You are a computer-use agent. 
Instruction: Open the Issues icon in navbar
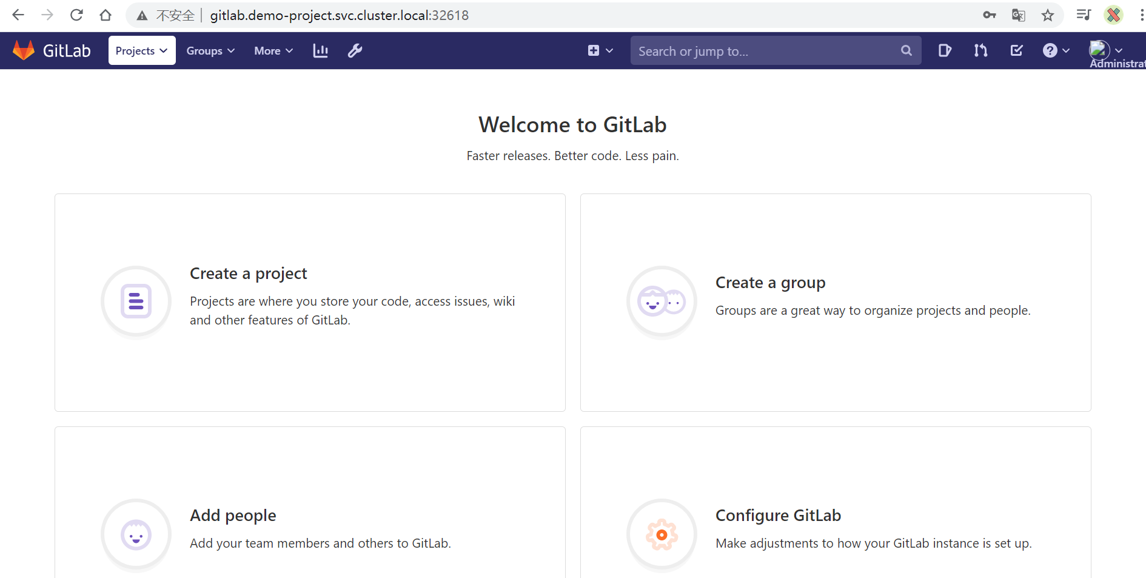pyautogui.click(x=945, y=50)
